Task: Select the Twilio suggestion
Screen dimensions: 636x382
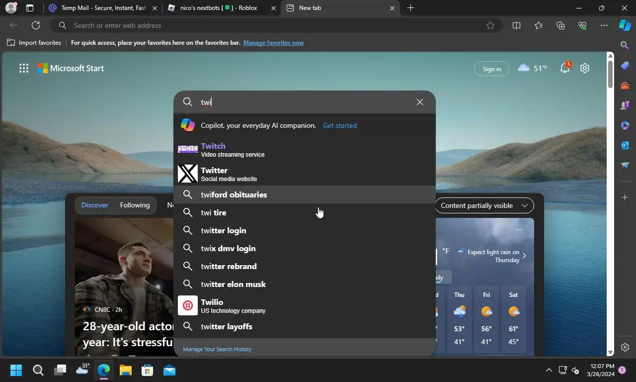Action: 305,306
